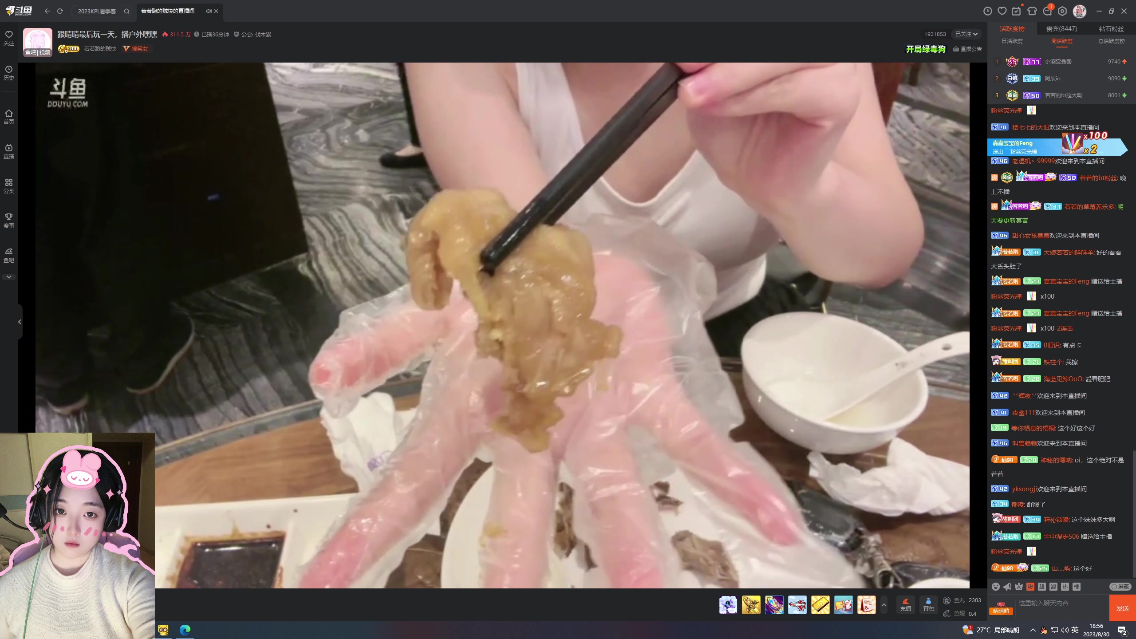This screenshot has height=639, width=1136.
Task: Open the settings hexagon icon
Action: pyautogui.click(x=1062, y=11)
